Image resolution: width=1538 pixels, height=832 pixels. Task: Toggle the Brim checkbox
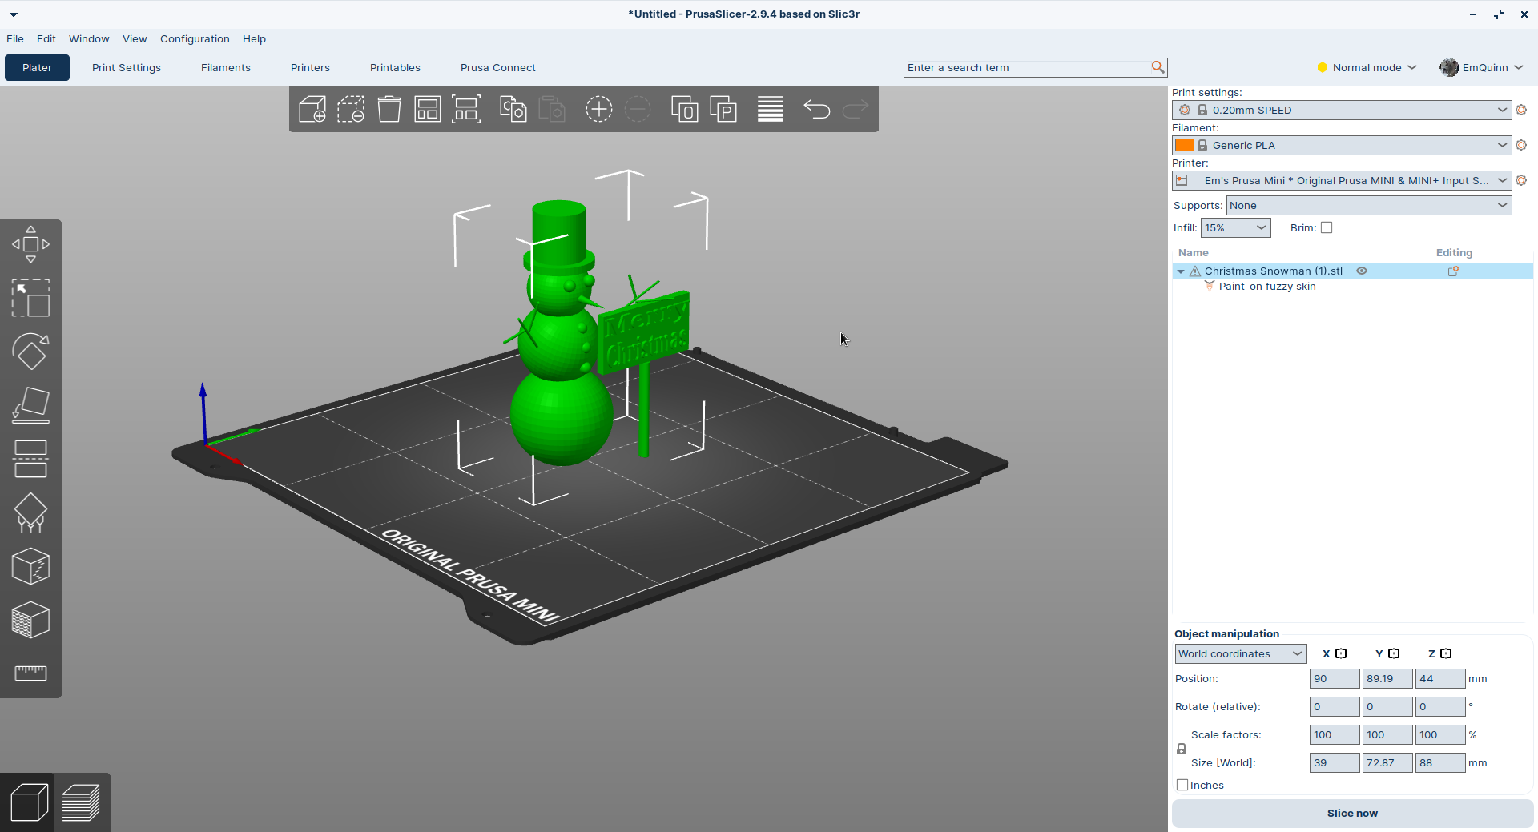[x=1327, y=227]
